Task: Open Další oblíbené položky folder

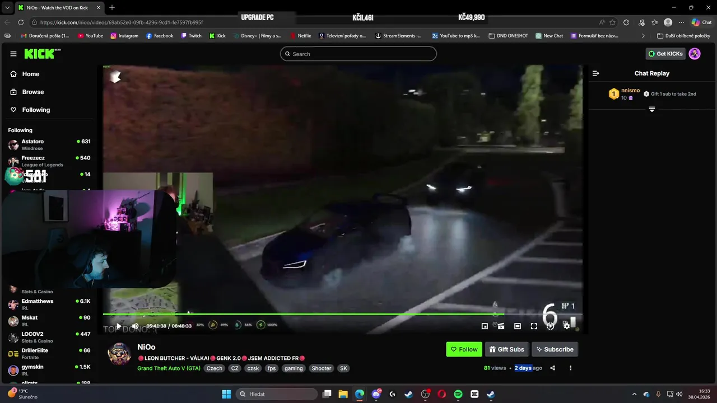Action: (683, 36)
